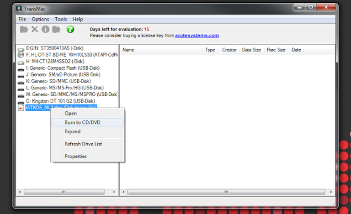This screenshot has height=214, width=351.
Task: Click the green help question mark icon
Action: tap(70, 29)
